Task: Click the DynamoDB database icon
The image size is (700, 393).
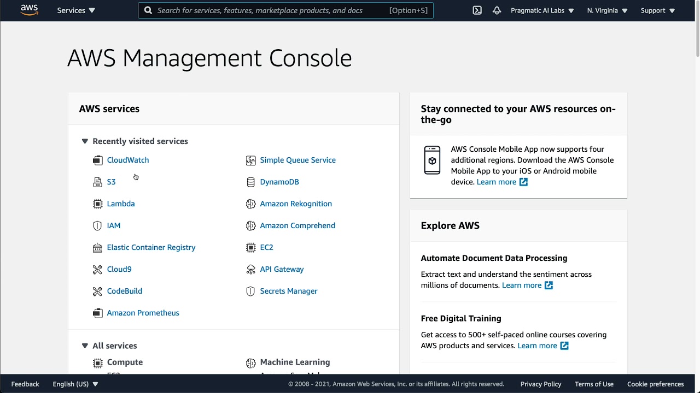Action: (250, 182)
